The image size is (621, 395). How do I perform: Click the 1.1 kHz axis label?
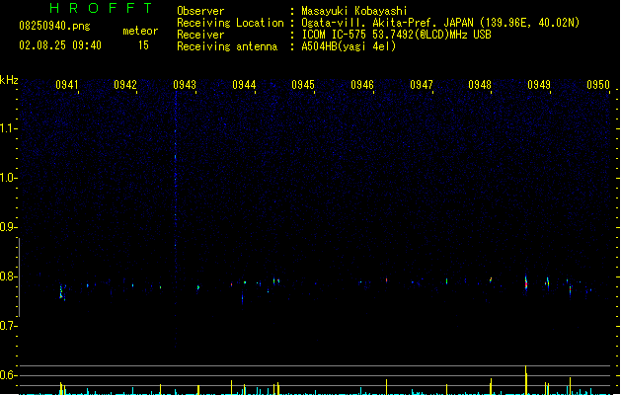tap(8, 128)
